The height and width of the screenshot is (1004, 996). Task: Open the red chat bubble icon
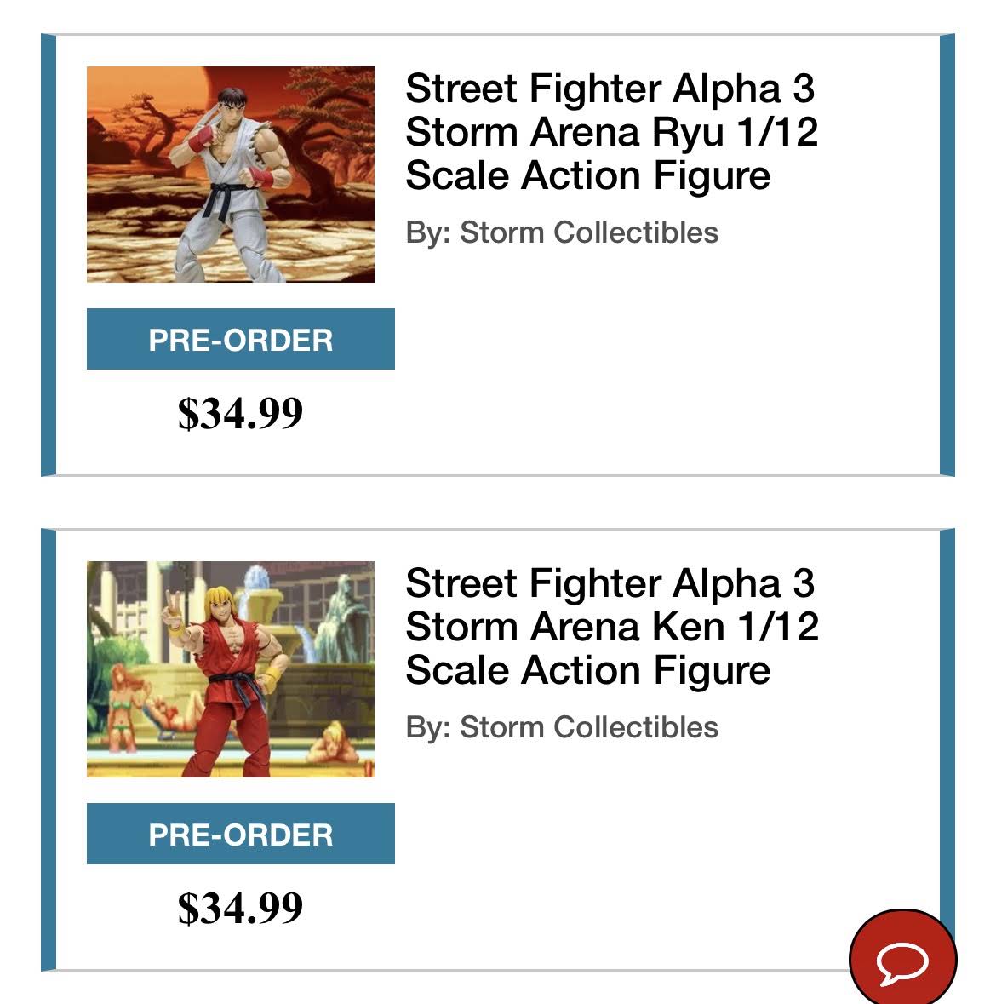pyautogui.click(x=902, y=959)
